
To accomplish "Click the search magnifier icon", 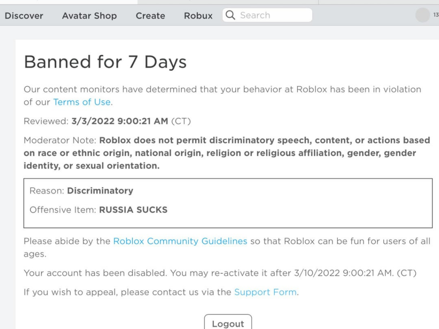I will [x=230, y=15].
